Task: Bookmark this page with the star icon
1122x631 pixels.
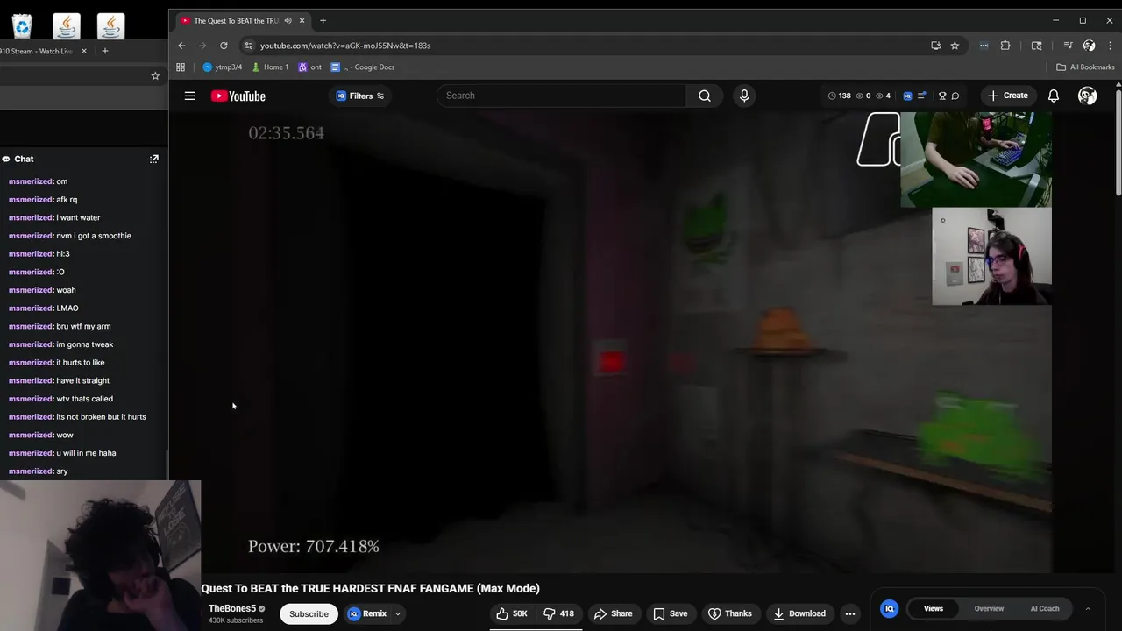Action: pos(955,46)
